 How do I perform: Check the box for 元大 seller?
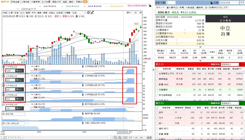pyautogui.click(x=157, y=118)
